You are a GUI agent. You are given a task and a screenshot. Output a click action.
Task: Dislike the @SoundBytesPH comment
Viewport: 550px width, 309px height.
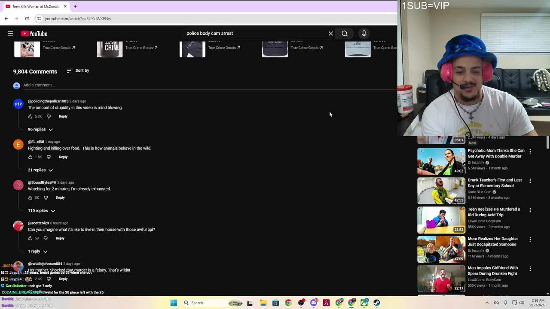pyautogui.click(x=46, y=198)
